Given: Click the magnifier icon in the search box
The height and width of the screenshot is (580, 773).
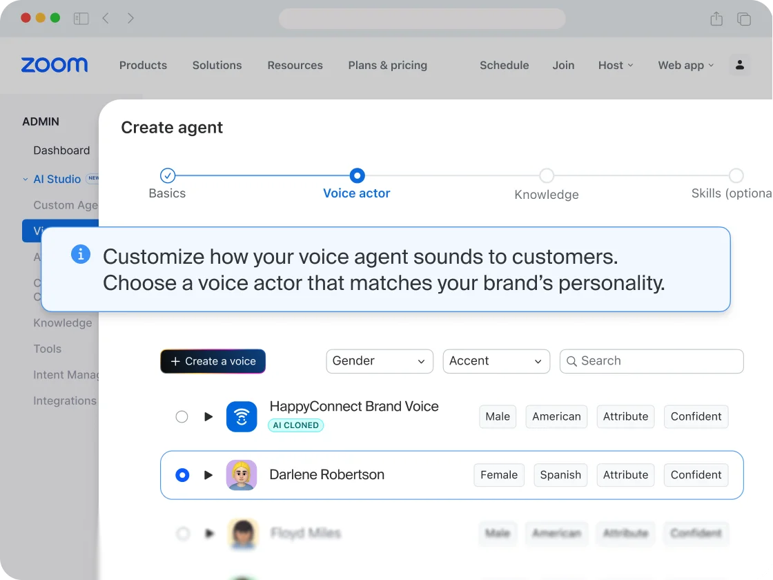Looking at the screenshot, I should [571, 361].
